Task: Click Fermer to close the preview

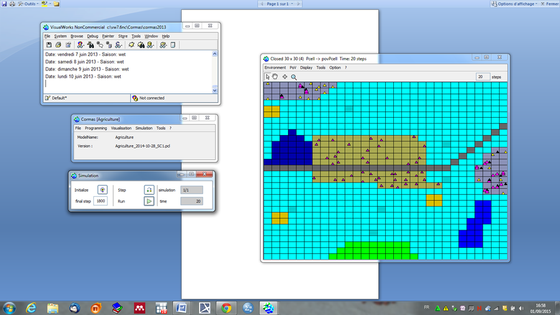Action: click(549, 4)
